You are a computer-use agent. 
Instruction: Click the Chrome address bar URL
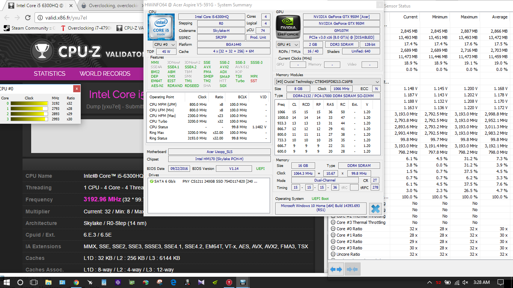tap(67, 18)
